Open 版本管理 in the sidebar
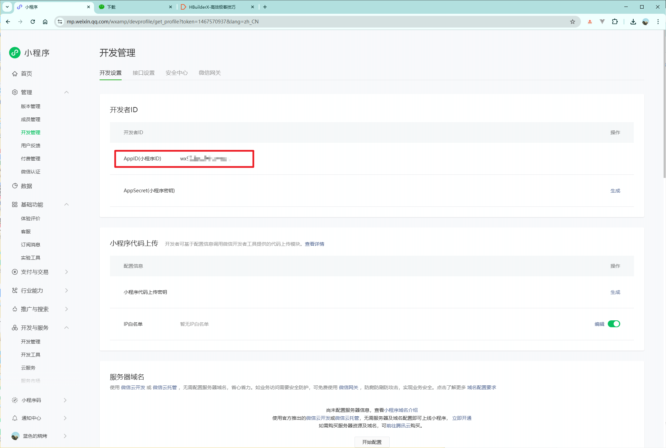 [x=31, y=106]
